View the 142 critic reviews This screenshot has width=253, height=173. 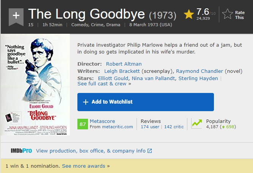coord(174,127)
